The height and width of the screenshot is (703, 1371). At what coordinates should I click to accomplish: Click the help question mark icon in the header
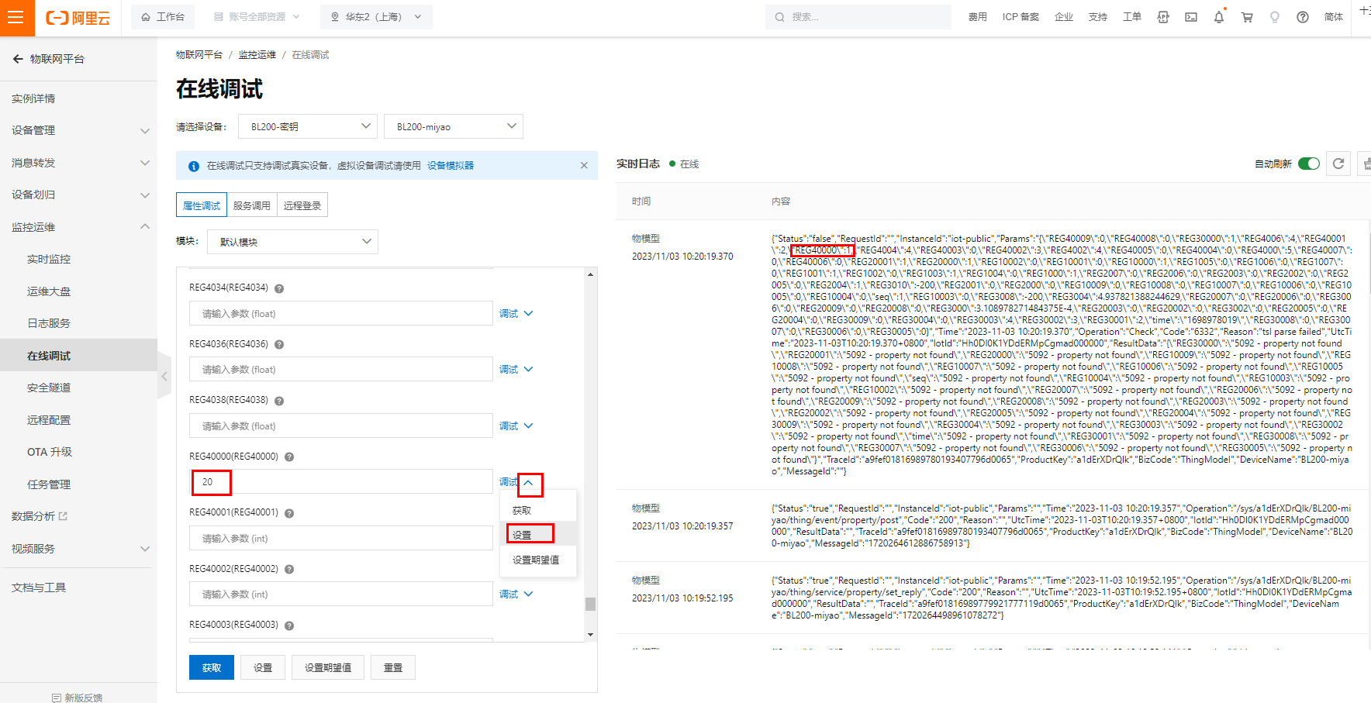click(1303, 17)
